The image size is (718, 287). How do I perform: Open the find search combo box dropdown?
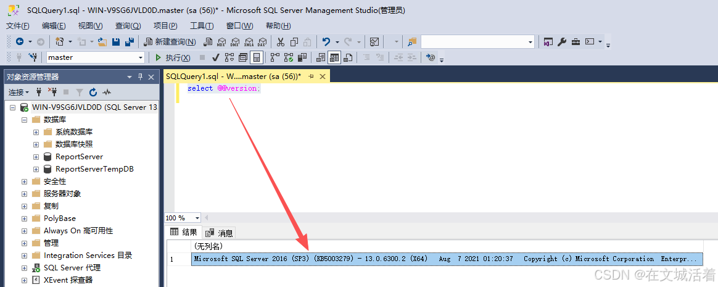[x=530, y=42]
